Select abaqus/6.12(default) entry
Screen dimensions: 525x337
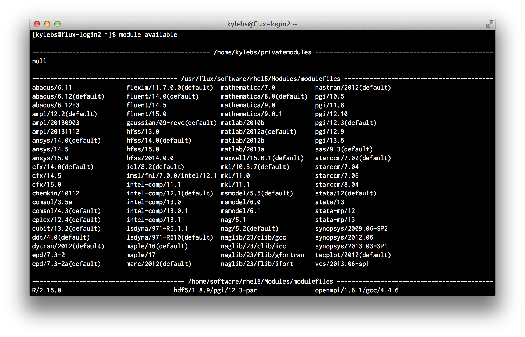(68, 96)
